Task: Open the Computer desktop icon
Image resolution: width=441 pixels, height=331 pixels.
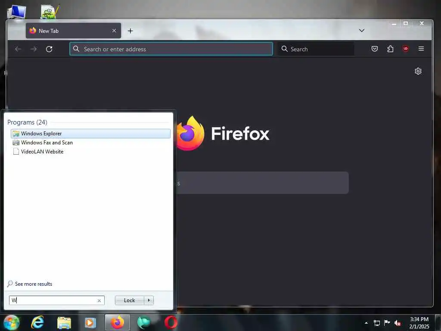Action: click(16, 12)
